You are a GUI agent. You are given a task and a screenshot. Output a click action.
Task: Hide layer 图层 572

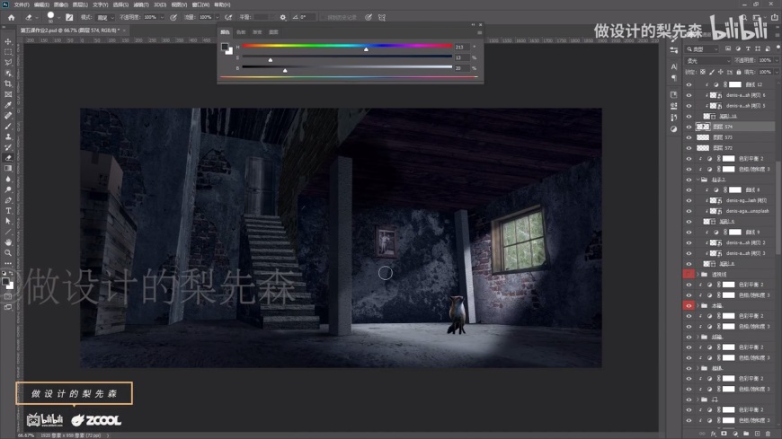coord(689,148)
